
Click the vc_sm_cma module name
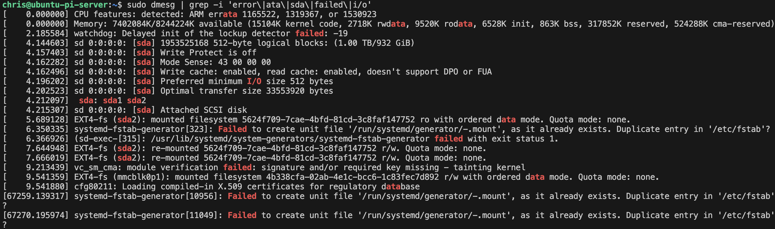(x=95, y=167)
